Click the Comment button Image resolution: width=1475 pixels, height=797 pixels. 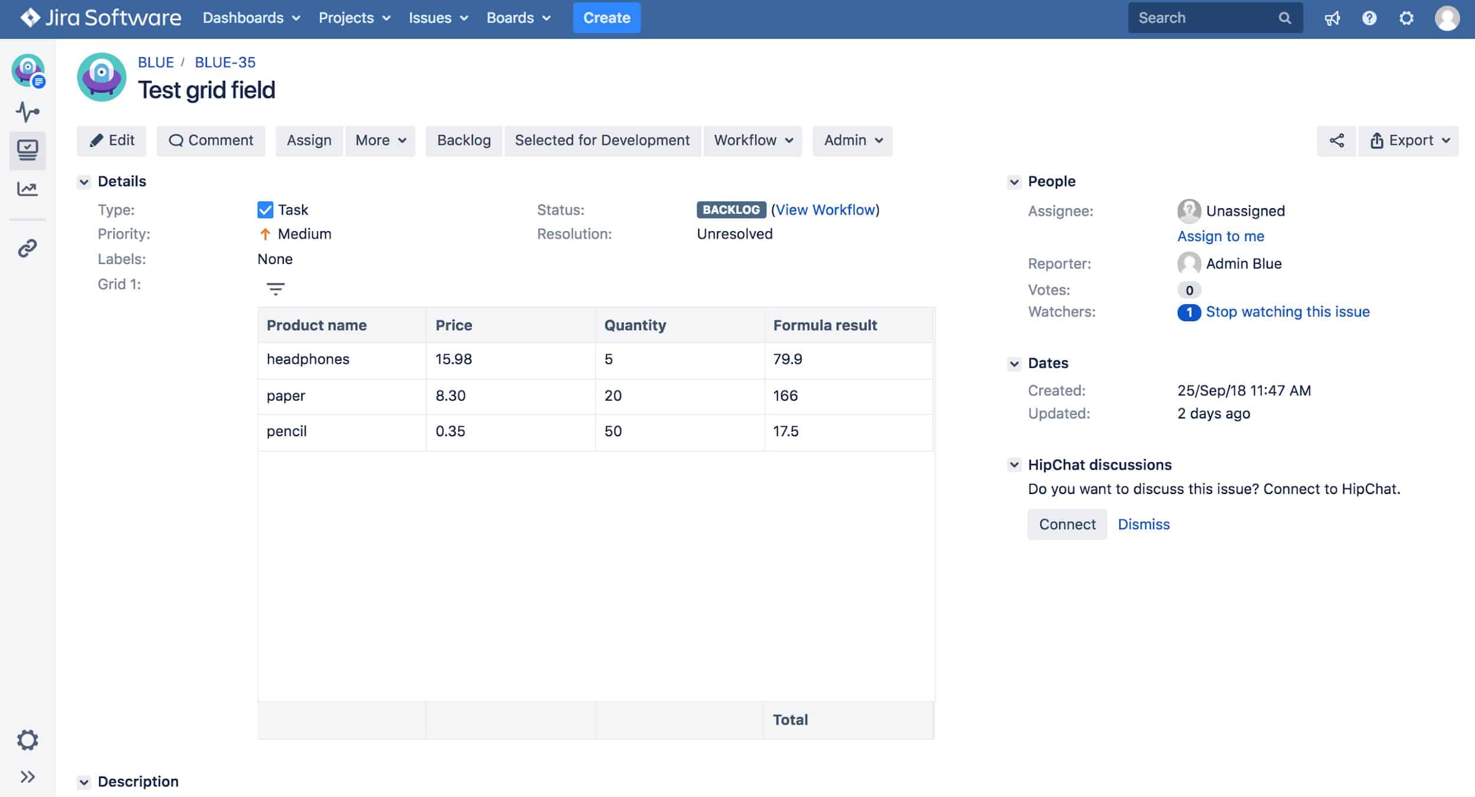tap(210, 140)
